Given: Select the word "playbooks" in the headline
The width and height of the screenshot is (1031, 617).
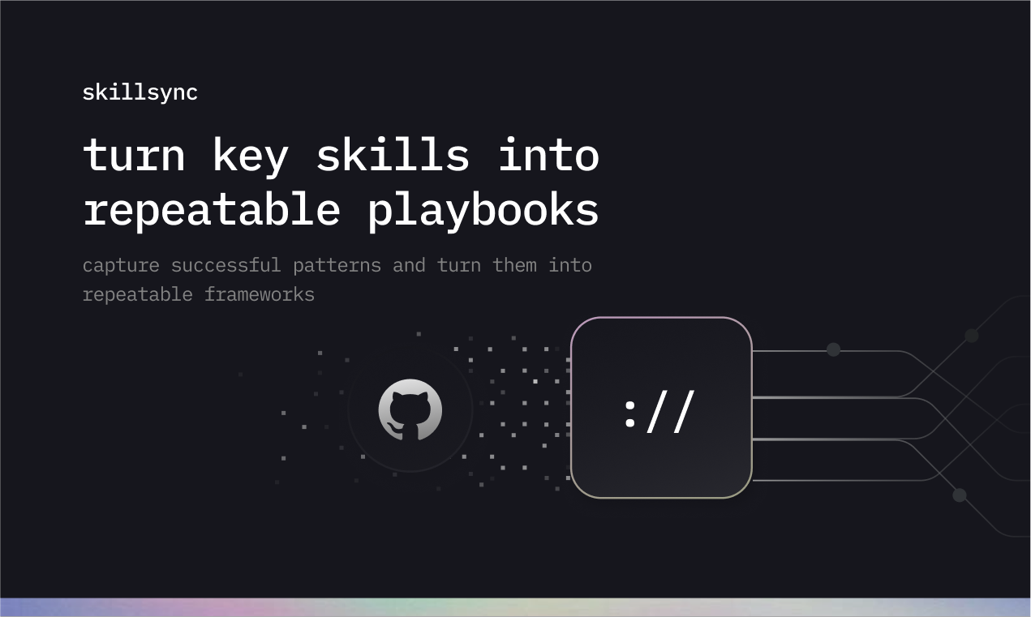Looking at the screenshot, I should [x=483, y=210].
